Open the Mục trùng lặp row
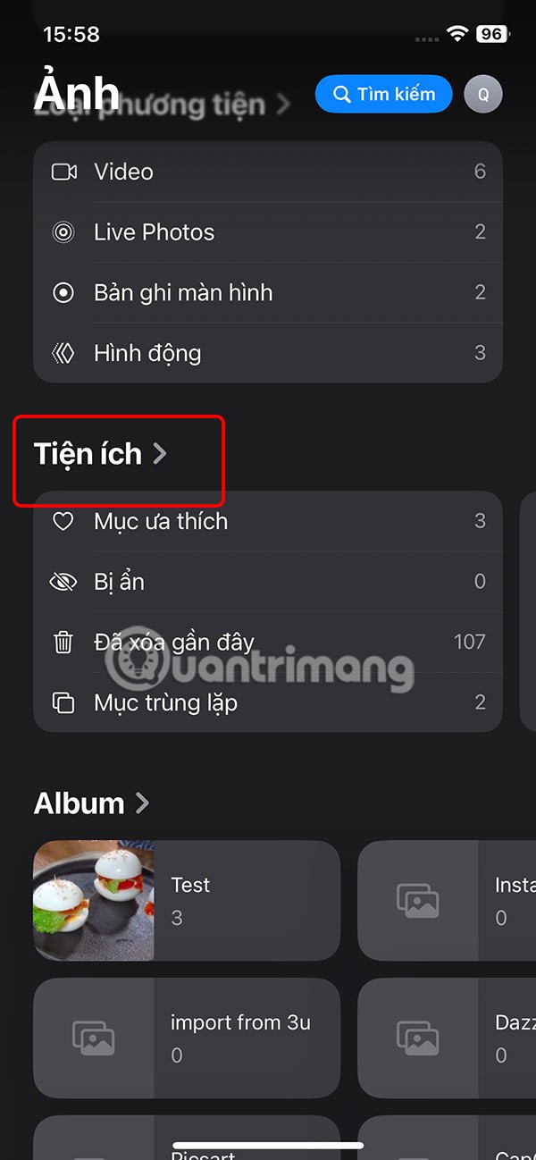This screenshot has height=1160, width=536. pos(268,702)
